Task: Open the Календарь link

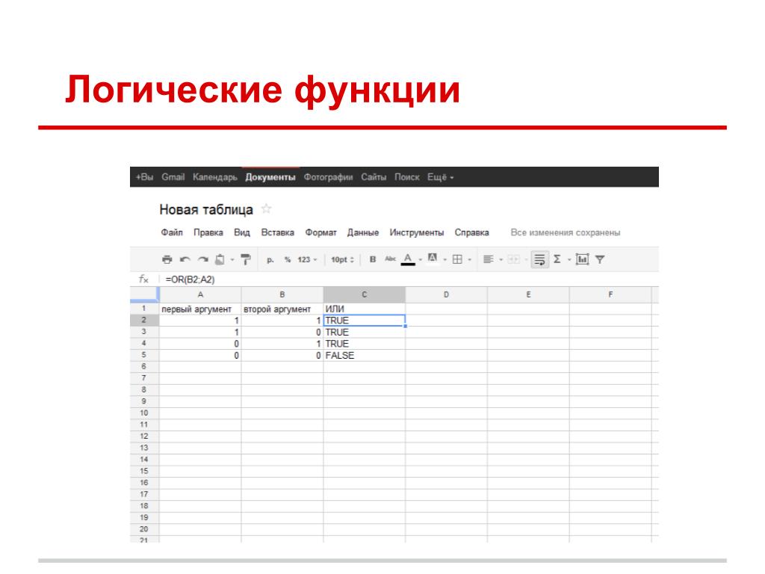Action: 215,177
